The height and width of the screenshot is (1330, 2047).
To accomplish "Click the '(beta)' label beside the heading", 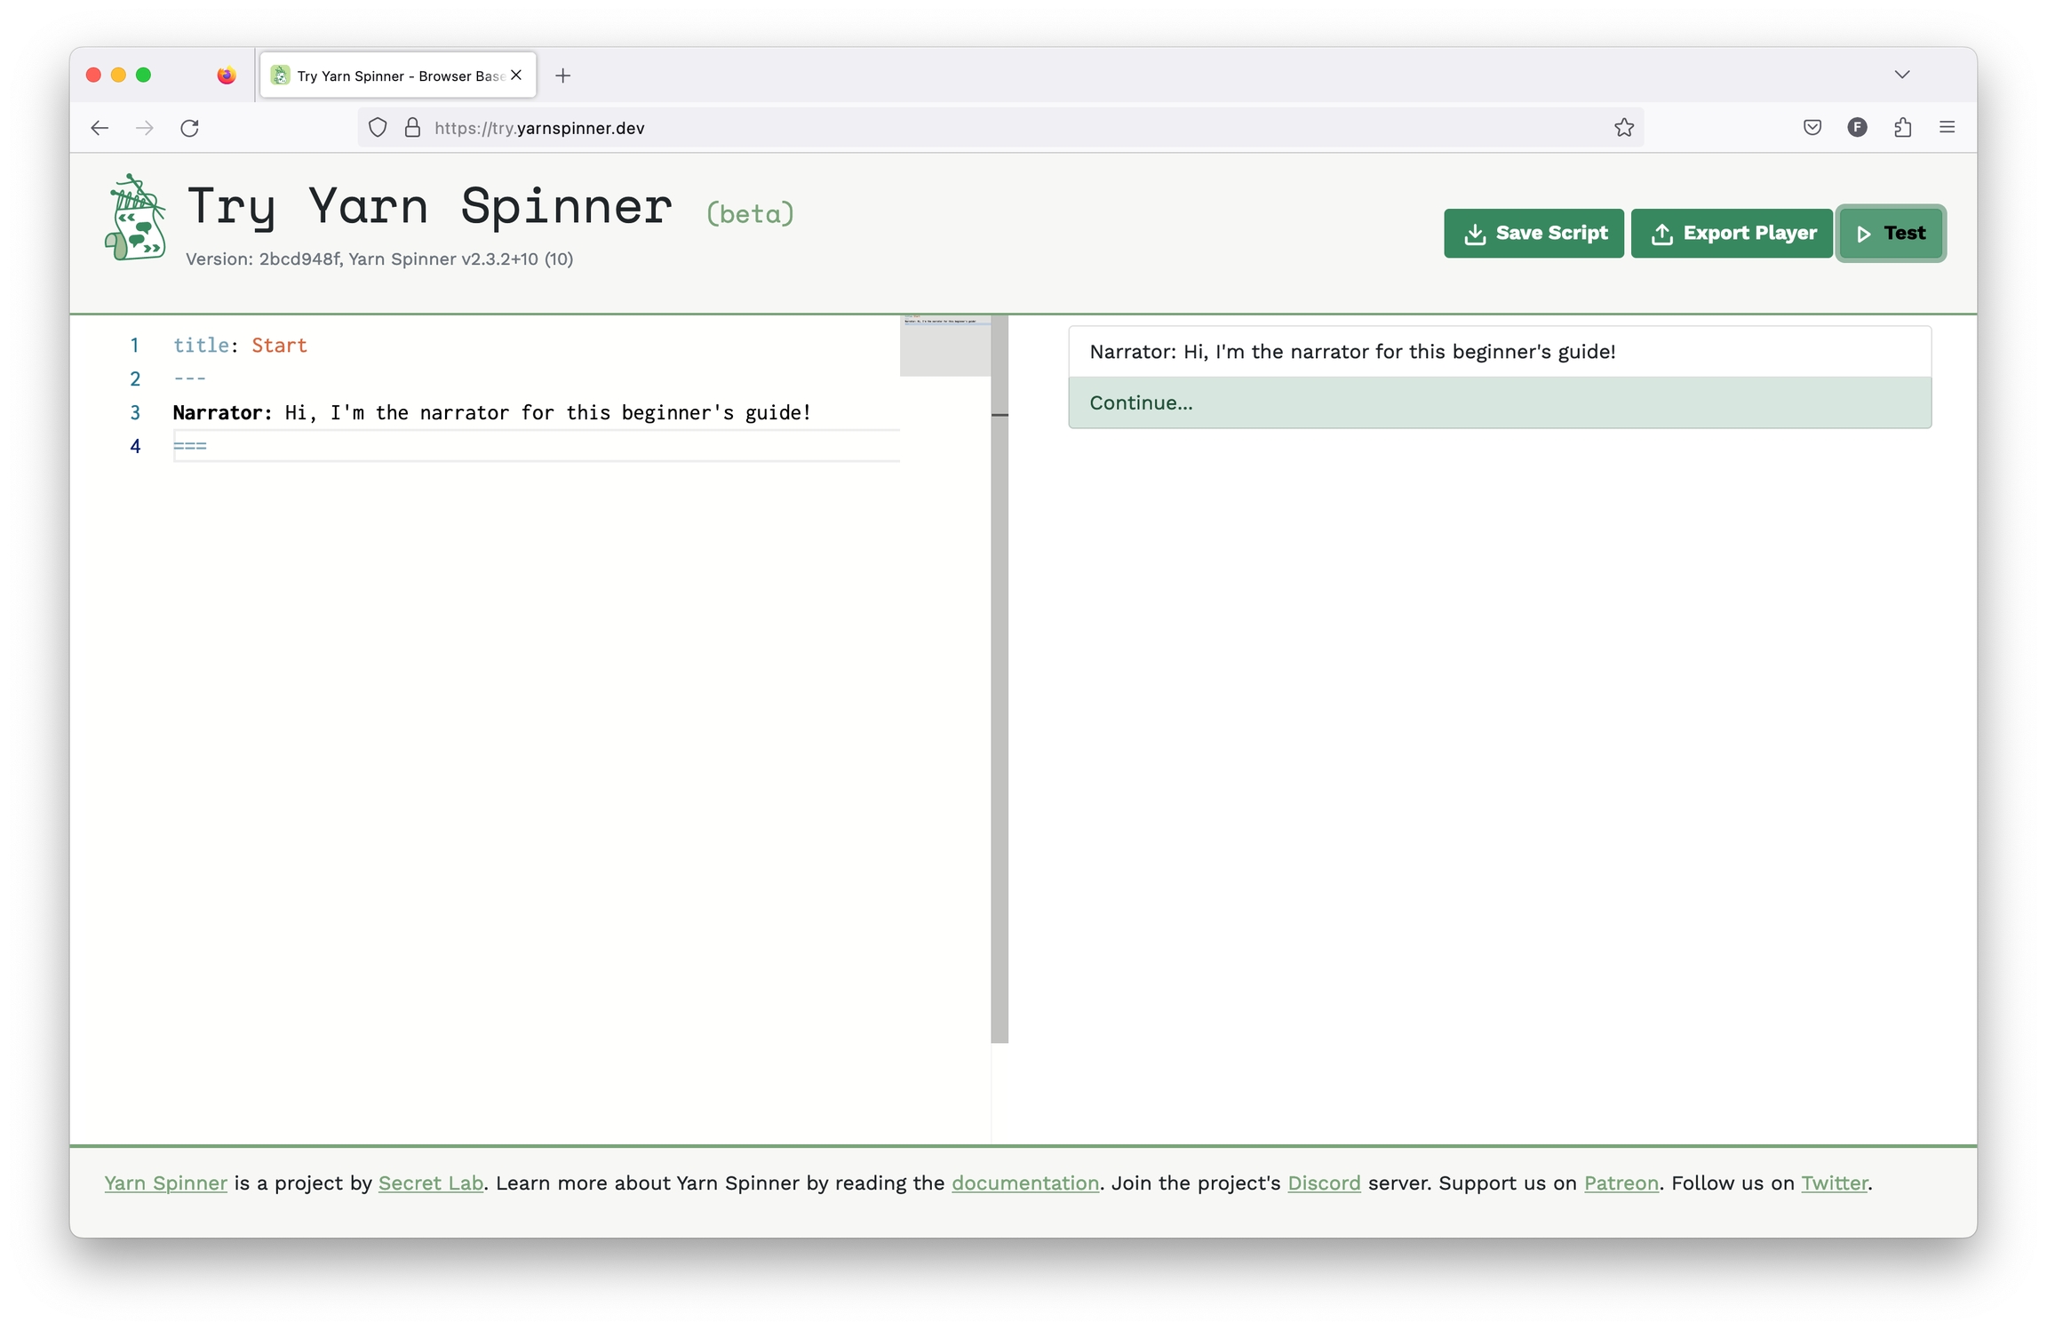I will tap(750, 213).
